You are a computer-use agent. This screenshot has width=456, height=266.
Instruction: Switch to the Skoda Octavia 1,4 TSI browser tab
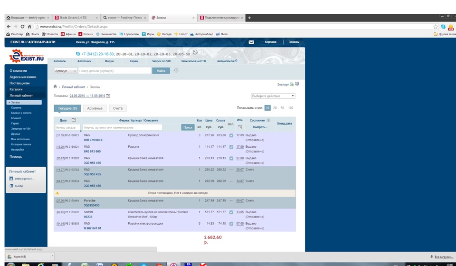(75, 18)
